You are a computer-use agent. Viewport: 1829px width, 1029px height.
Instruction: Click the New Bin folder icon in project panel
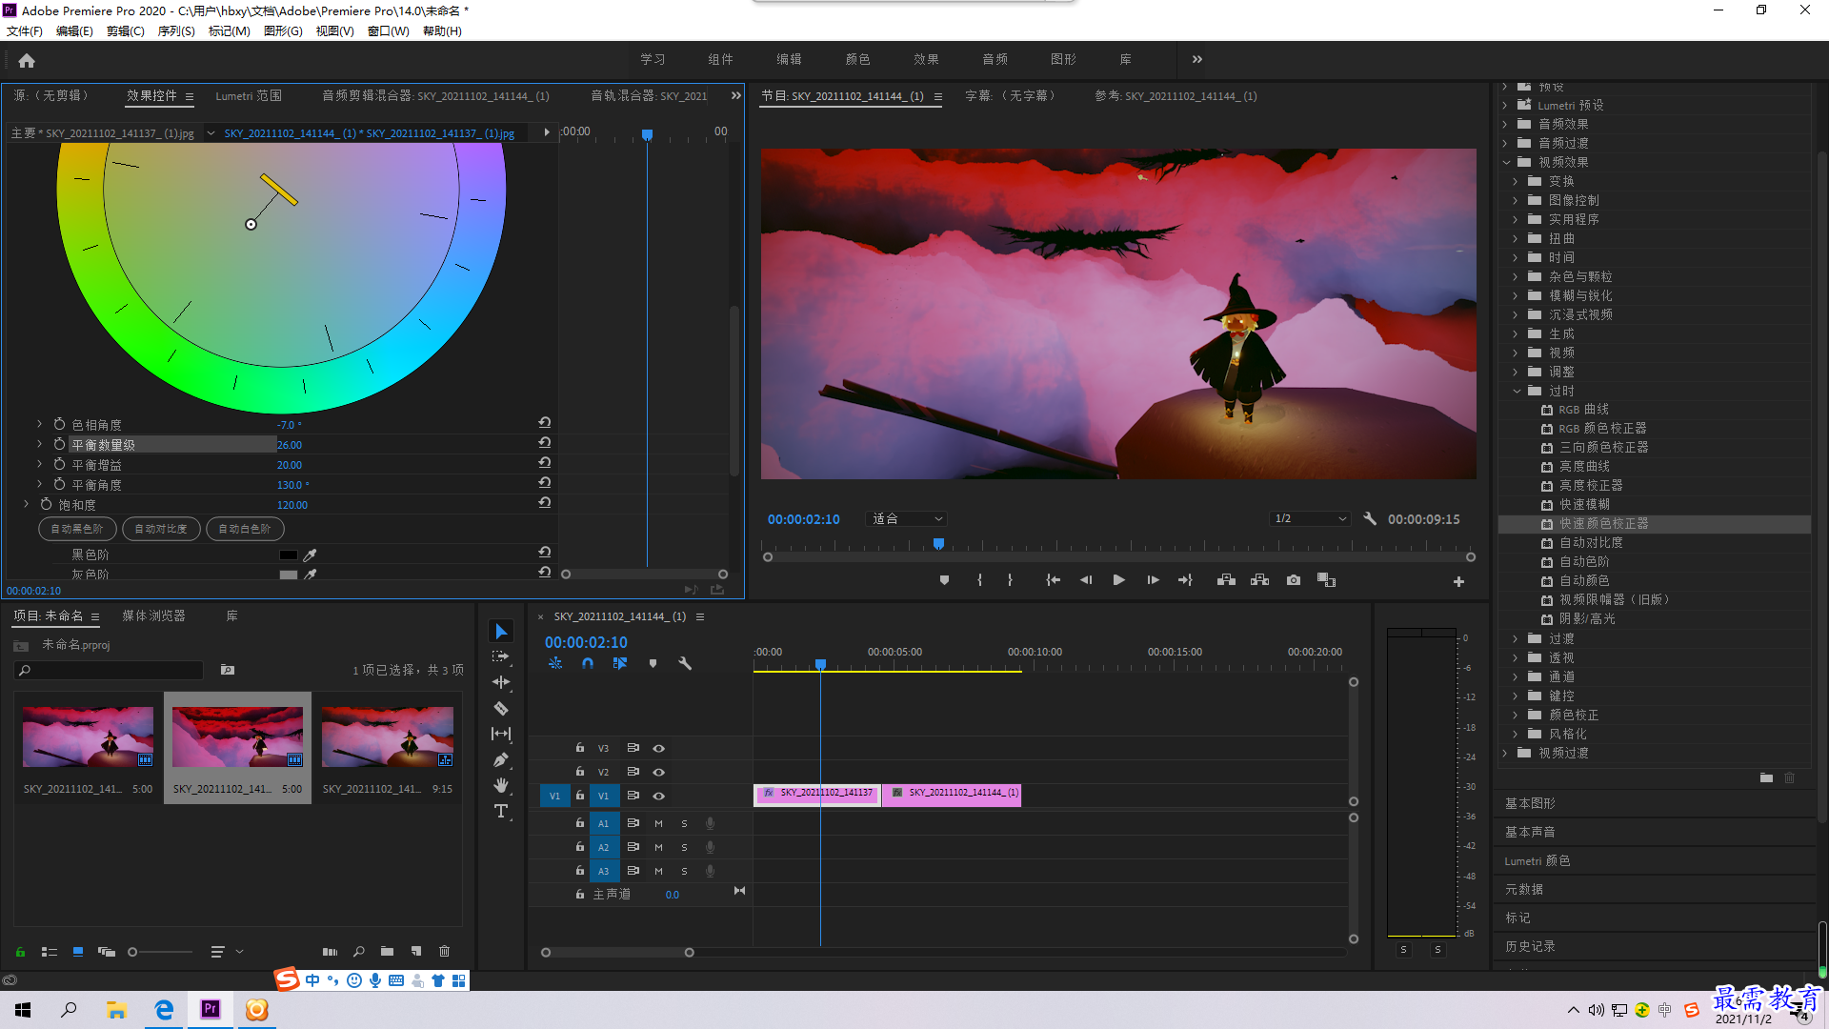(x=387, y=952)
